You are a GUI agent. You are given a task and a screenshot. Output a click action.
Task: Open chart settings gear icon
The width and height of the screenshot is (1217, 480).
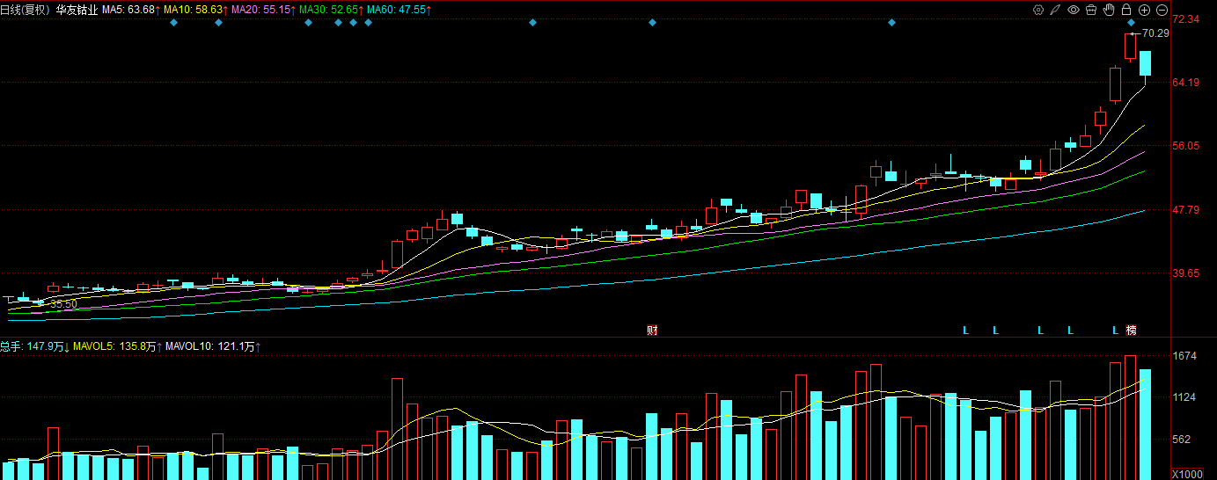[1038, 10]
